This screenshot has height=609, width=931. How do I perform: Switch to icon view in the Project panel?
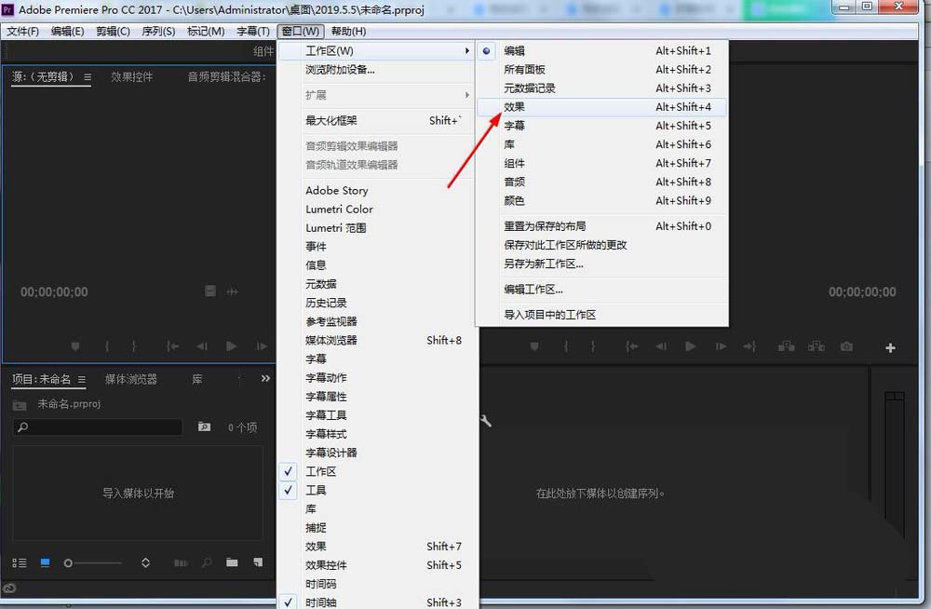tap(44, 562)
